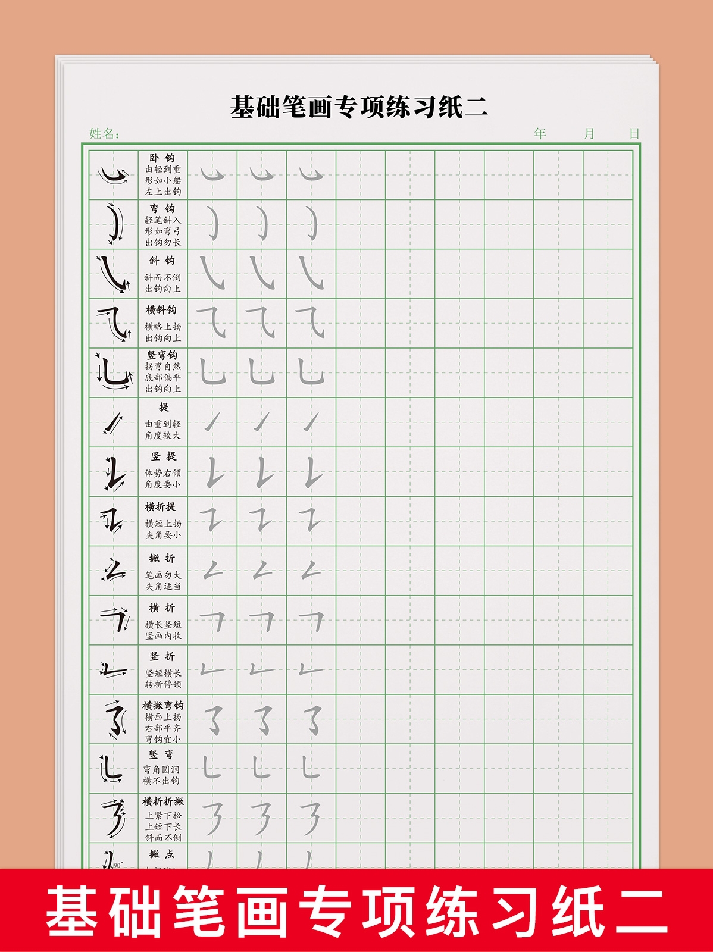
Task: Click the stroke name 斜钩
Action: 162,261
